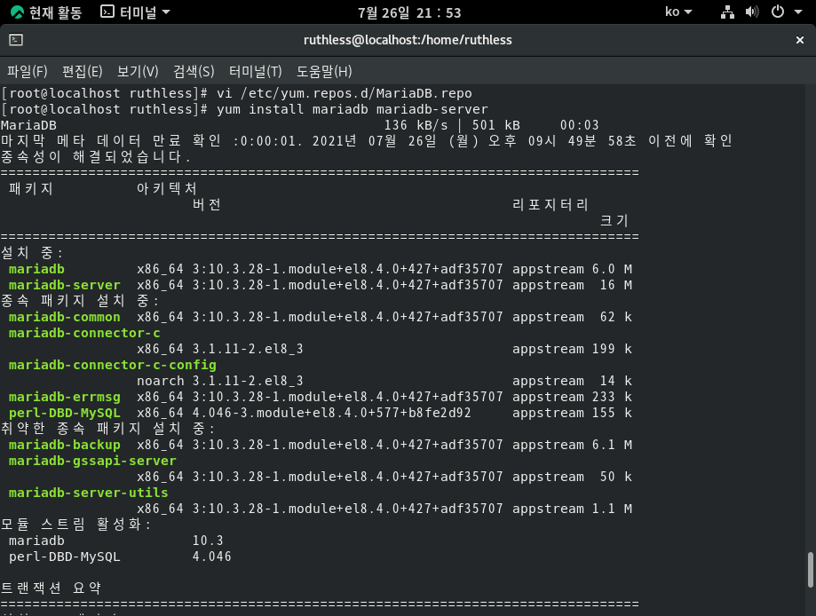This screenshot has width=816, height=616.
Task: Click the power icon in system tray
Action: click(x=778, y=12)
